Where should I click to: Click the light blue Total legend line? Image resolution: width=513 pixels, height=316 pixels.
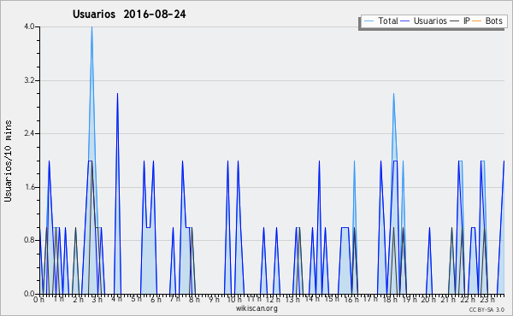pos(369,21)
